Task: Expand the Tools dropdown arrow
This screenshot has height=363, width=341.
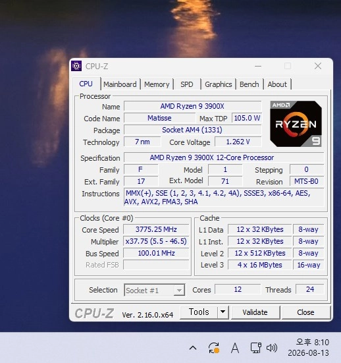Action: coord(223,312)
